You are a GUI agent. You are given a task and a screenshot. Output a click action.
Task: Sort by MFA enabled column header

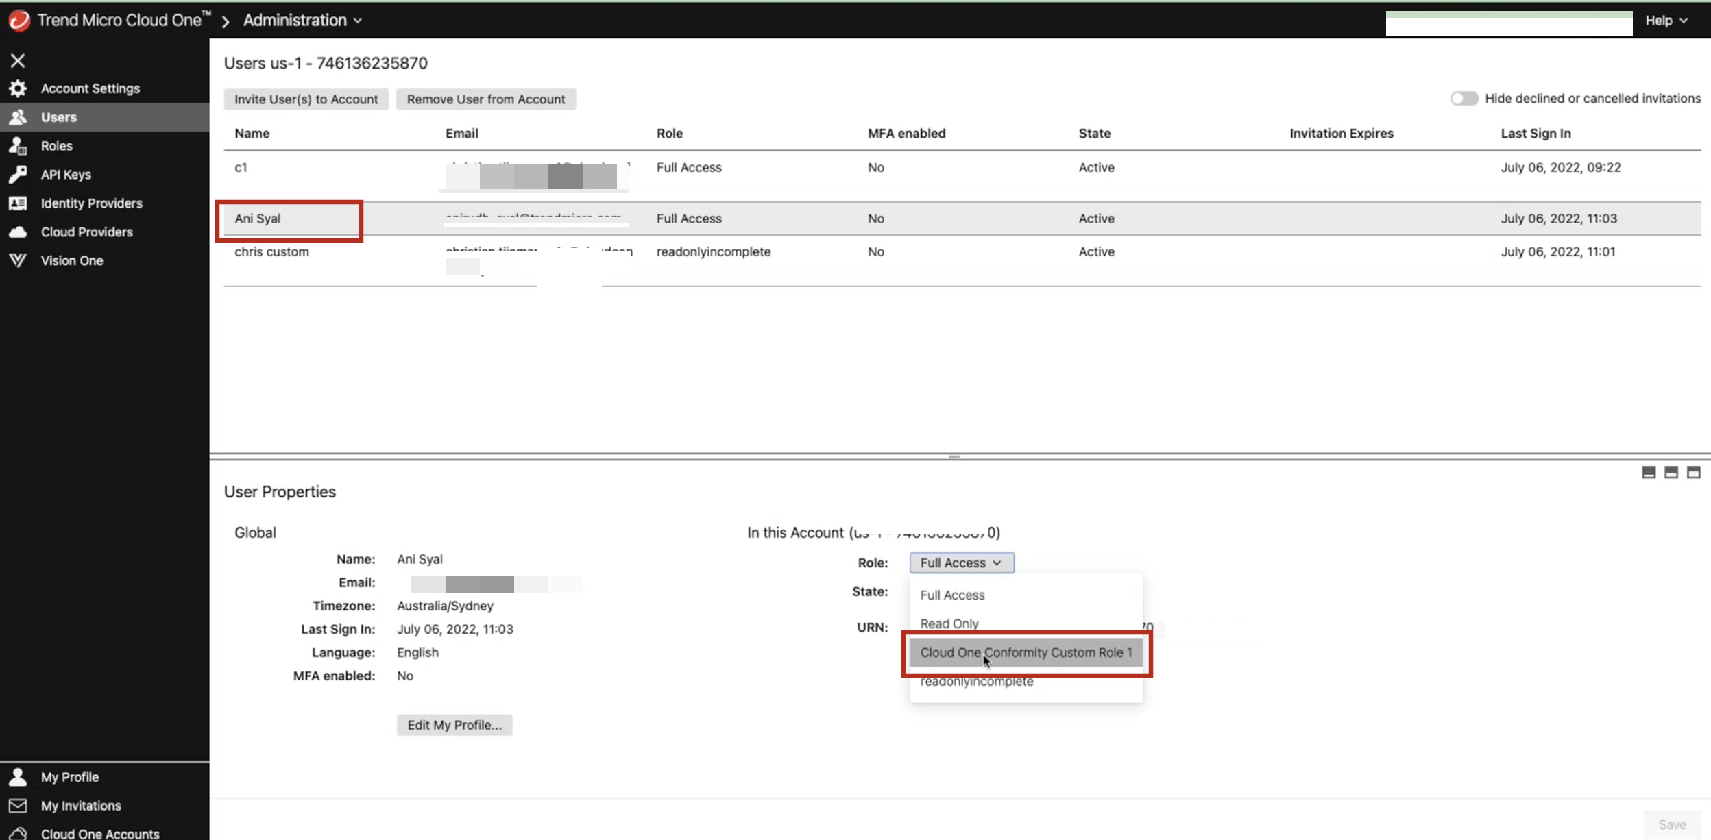(x=906, y=133)
